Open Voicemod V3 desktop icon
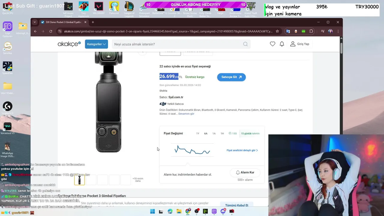Image resolution: width=384 pixels, height=216 pixels. [x=7, y=128]
